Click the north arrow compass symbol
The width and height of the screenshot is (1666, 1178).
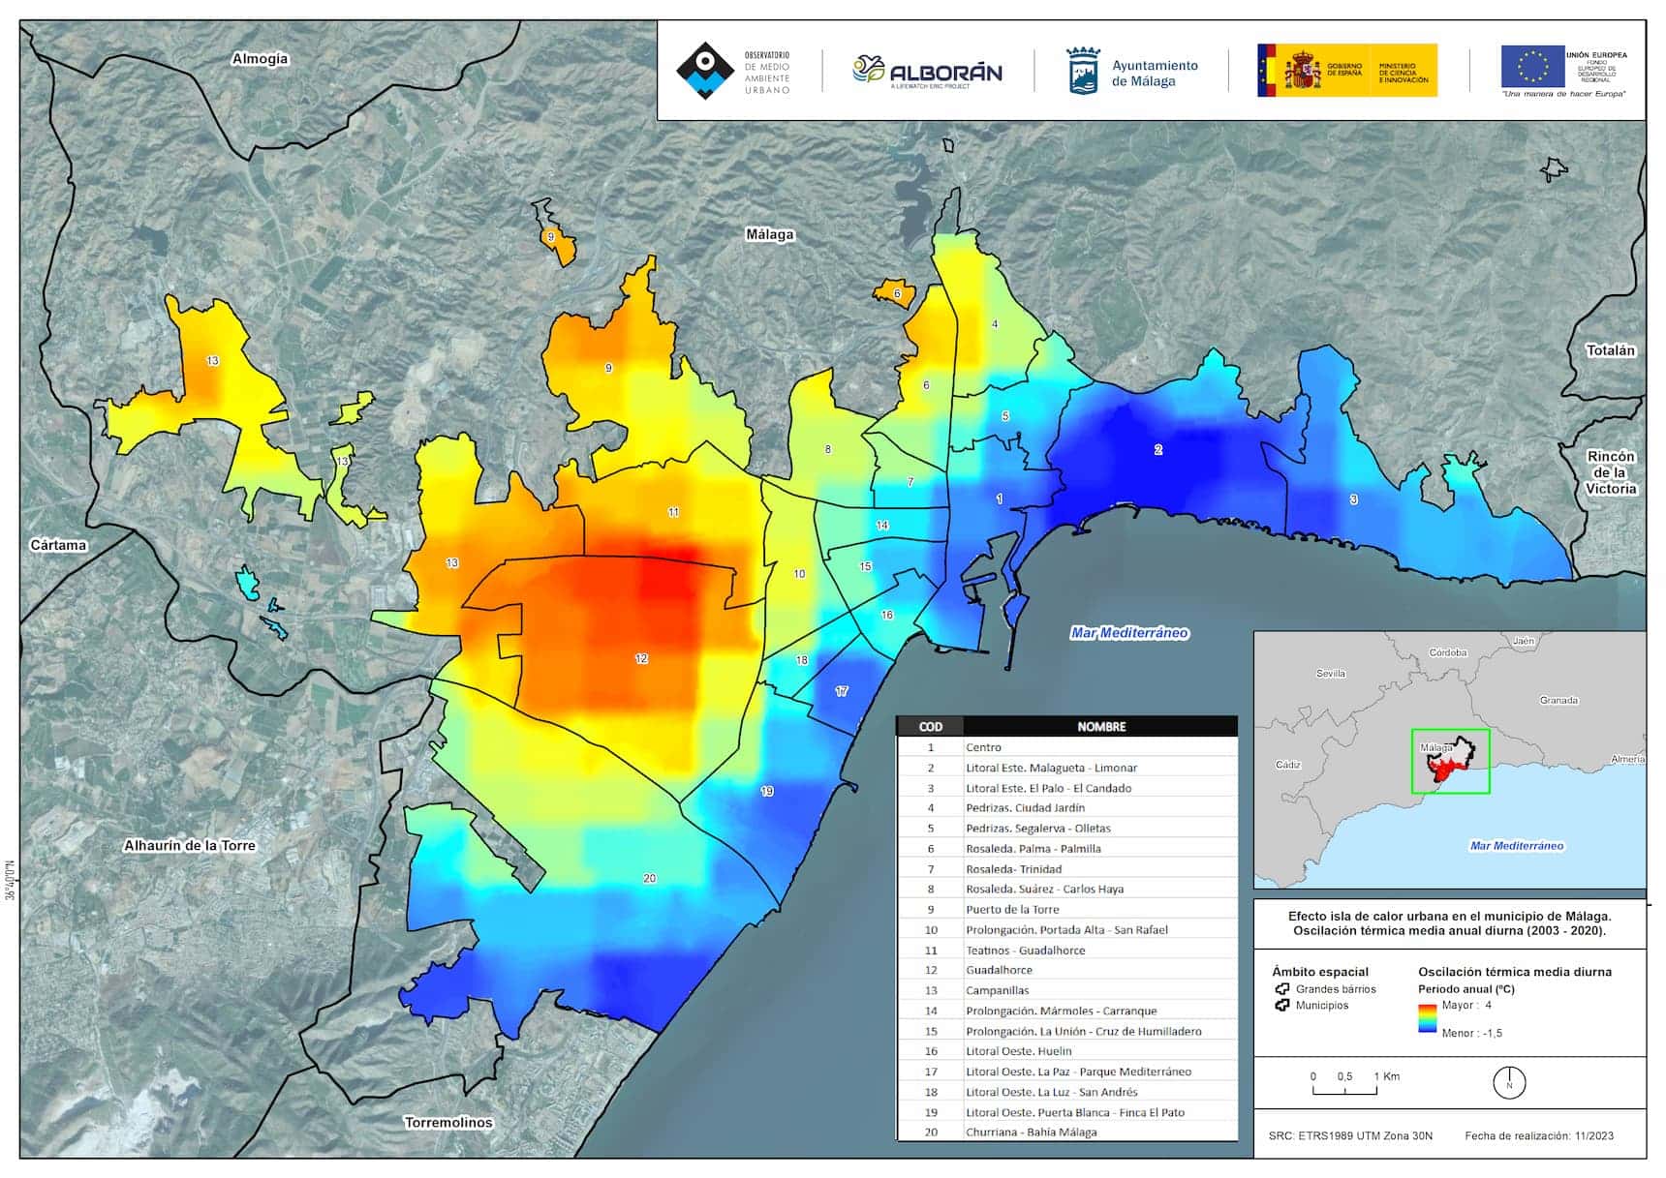click(1509, 1083)
